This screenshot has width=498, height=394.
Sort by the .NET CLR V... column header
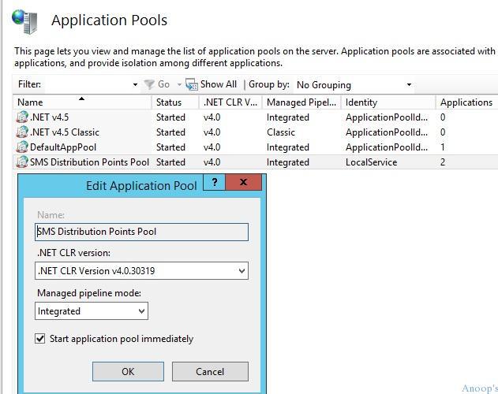click(x=230, y=102)
